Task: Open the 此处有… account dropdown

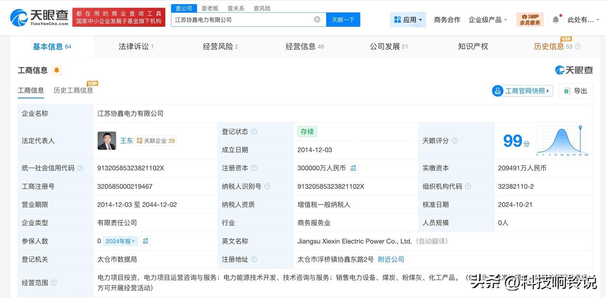Action: point(583,19)
